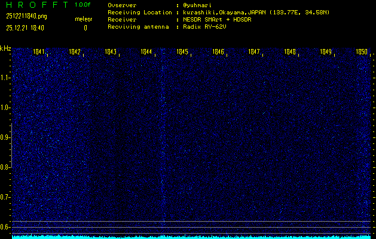Viewport: 376px width, 239px height.
Task: Click the kurashiki,Okayama,JAPAN location value
Action: point(256,13)
